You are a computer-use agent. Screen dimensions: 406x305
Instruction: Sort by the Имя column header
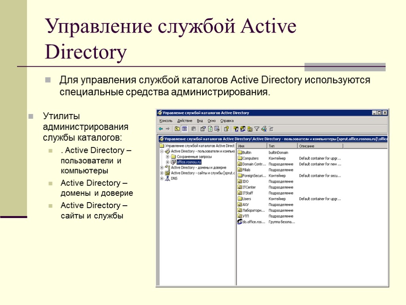click(x=252, y=146)
